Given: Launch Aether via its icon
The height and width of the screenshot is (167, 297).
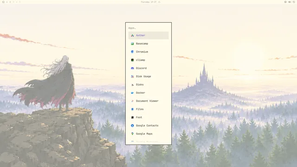Looking at the screenshot, I should pyautogui.click(x=132, y=35).
